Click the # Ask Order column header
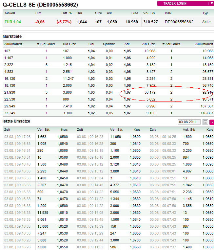214x250 pixels. [x=171, y=44]
